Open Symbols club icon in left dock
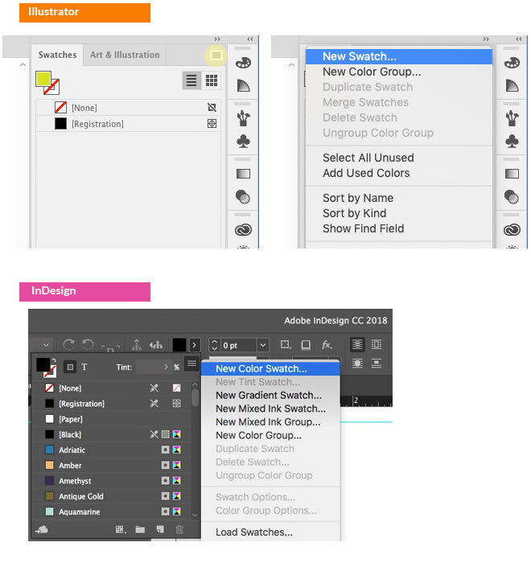 pos(243,141)
